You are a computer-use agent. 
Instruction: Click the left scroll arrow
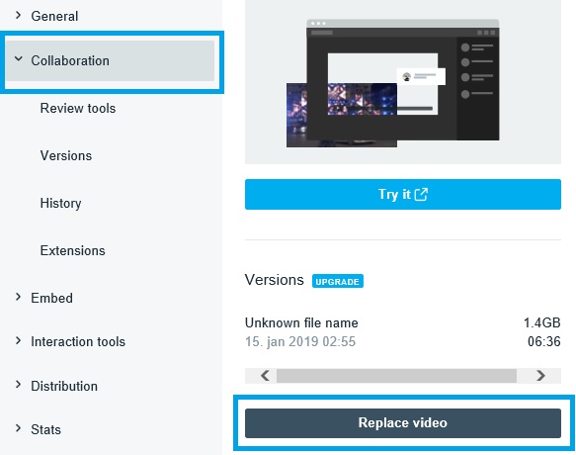[x=265, y=376]
